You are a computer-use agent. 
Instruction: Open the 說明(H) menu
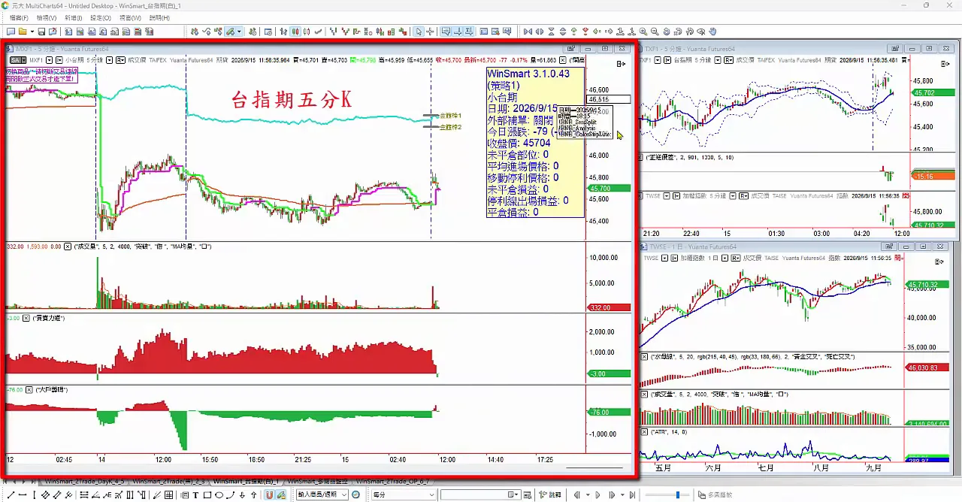coord(159,17)
